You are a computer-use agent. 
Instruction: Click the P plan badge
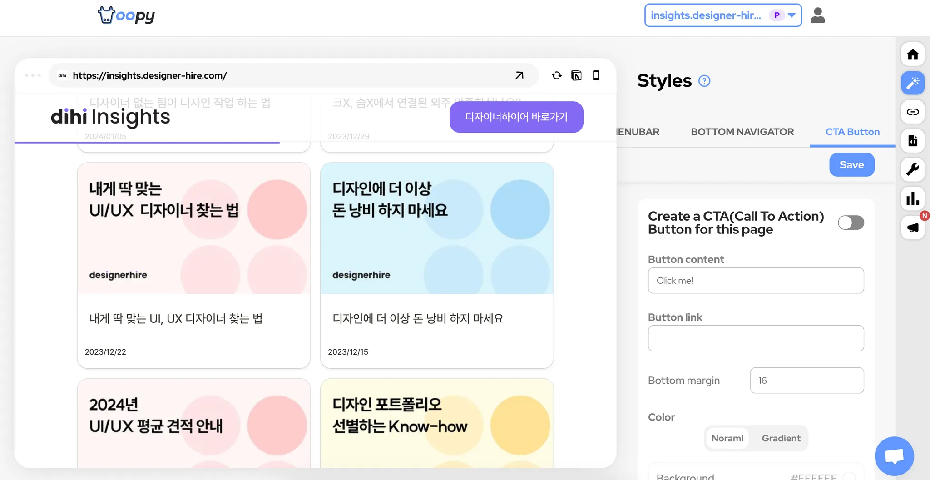(777, 15)
